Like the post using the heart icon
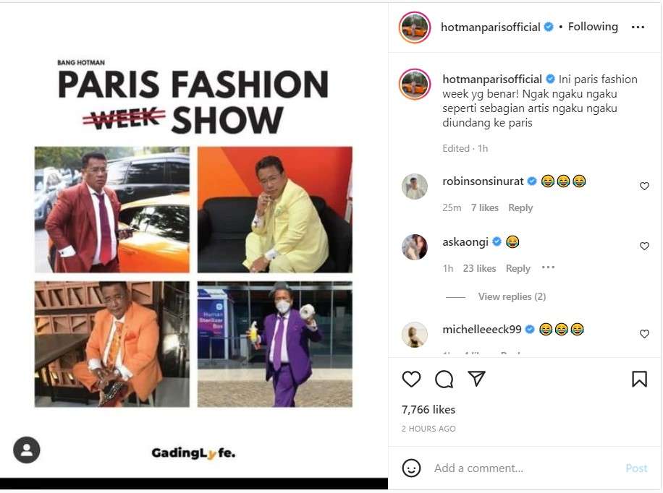Screen dimensions: 663x493 click(411, 379)
